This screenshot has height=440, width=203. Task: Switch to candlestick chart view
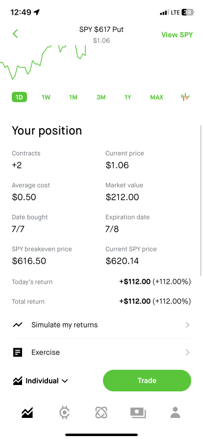[185, 97]
